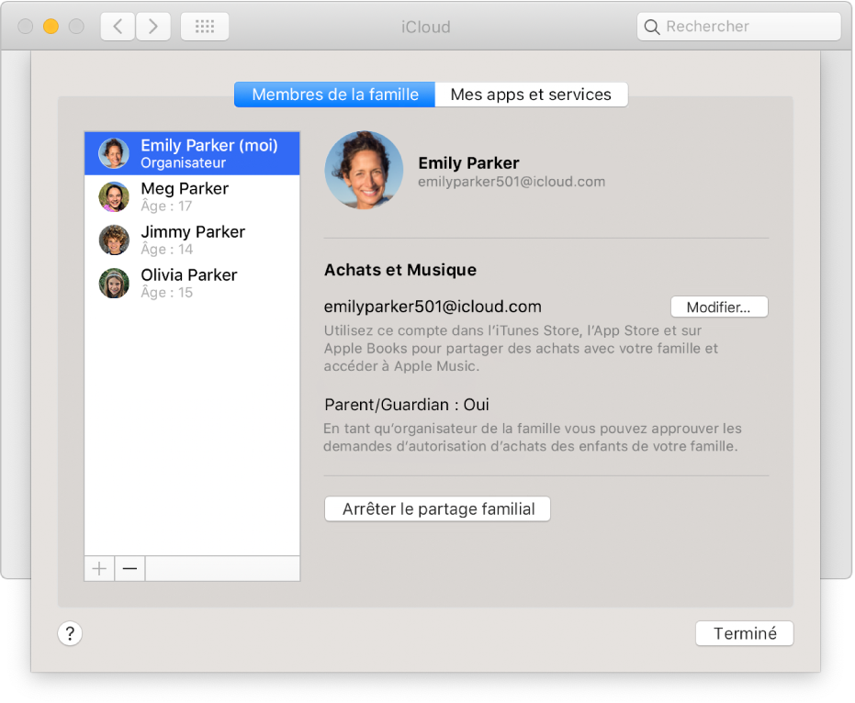Select Meg Parker's avatar thumbnail
The image size is (855, 703).
tap(114, 196)
